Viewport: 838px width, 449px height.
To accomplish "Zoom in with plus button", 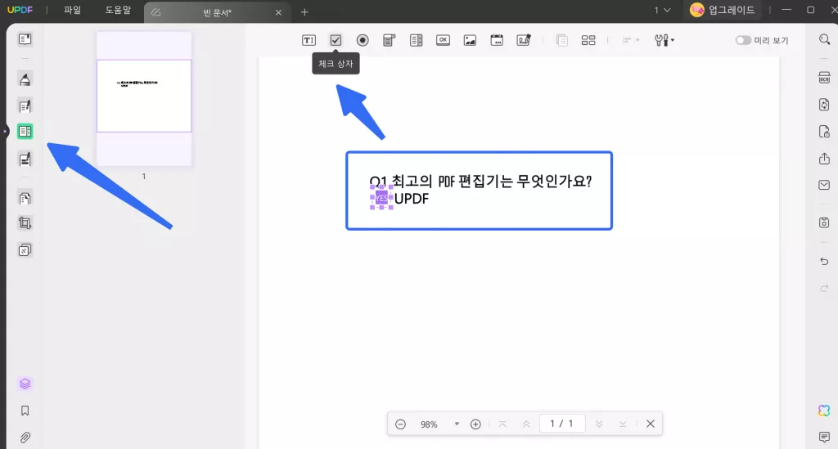I will click(x=475, y=424).
